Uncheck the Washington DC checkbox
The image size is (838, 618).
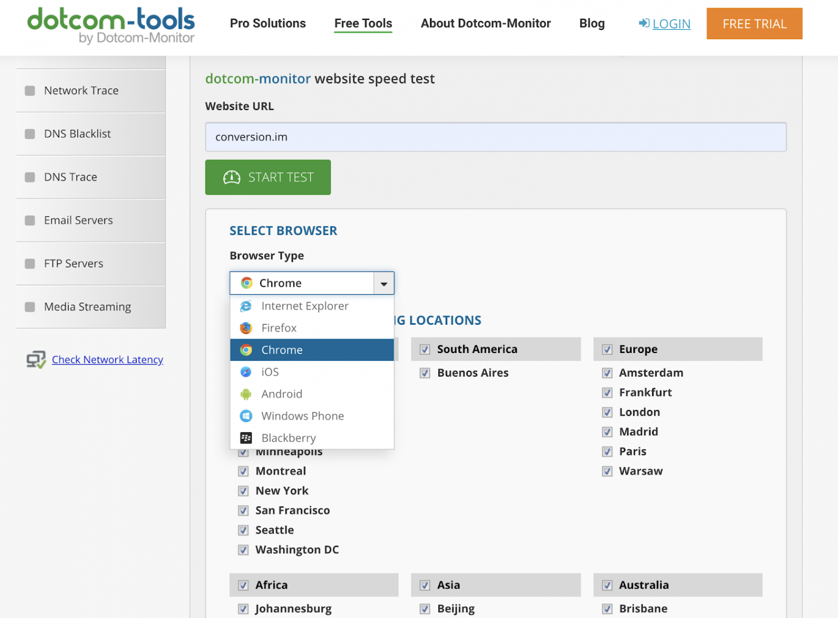pos(243,550)
